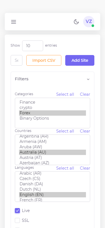Select Dutch (NL) in Languages list

pos(53,189)
